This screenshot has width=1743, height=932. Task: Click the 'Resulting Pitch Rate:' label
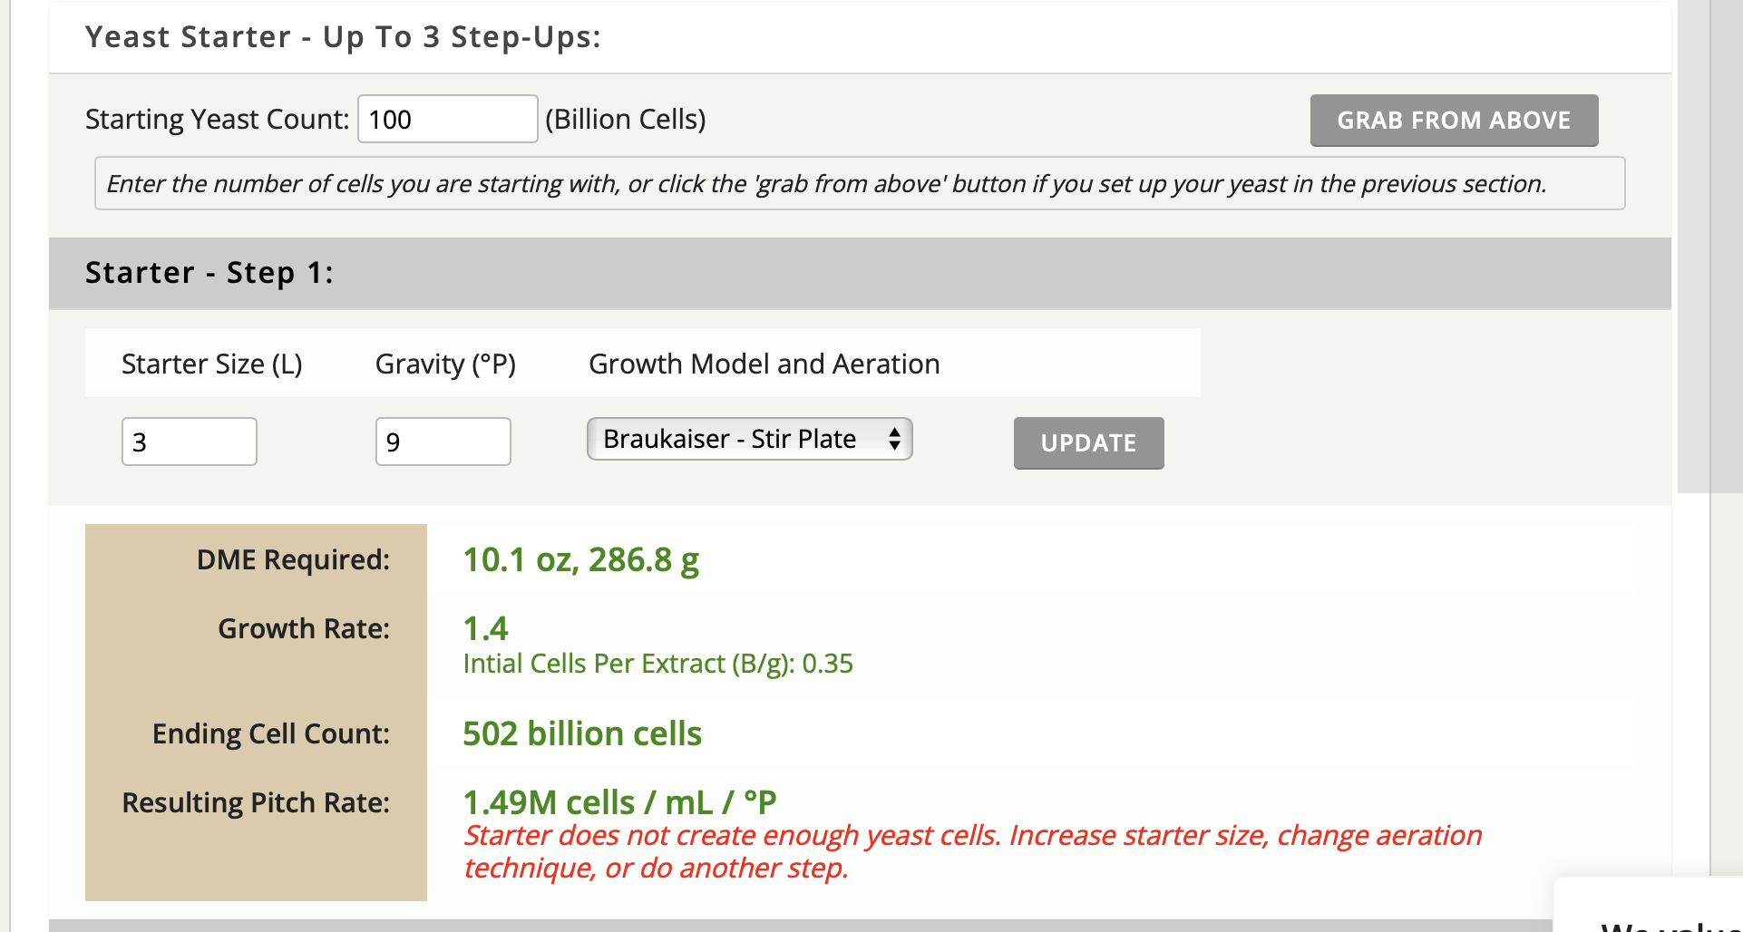coord(256,802)
